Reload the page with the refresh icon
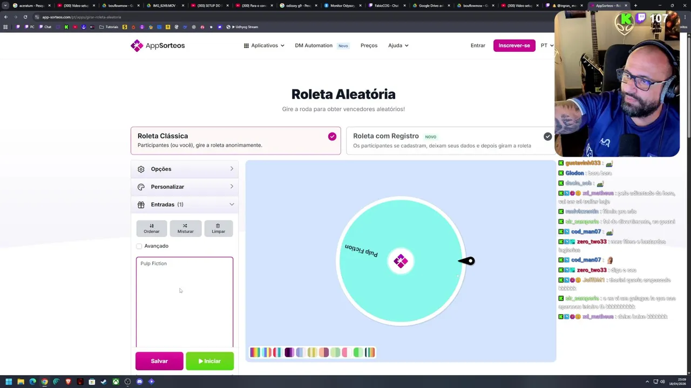 [x=25, y=17]
